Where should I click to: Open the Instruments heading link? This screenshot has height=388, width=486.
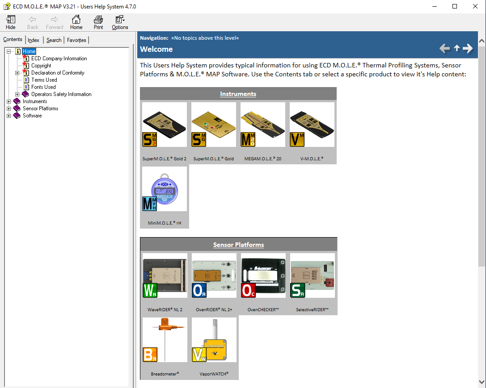coord(238,94)
